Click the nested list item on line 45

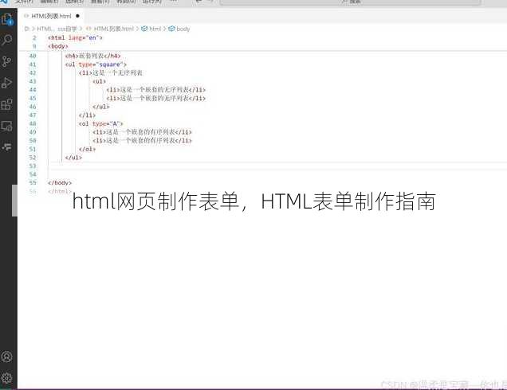156,98
